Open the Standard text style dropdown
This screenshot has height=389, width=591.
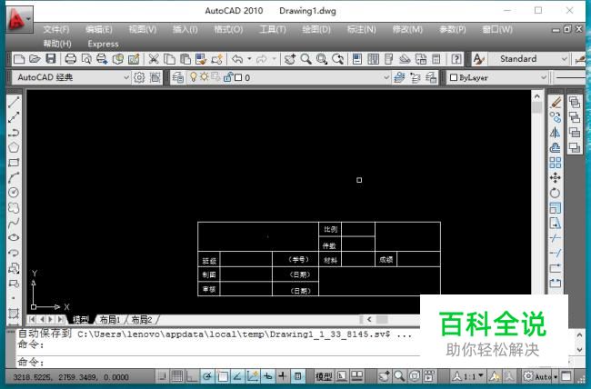[x=564, y=59]
